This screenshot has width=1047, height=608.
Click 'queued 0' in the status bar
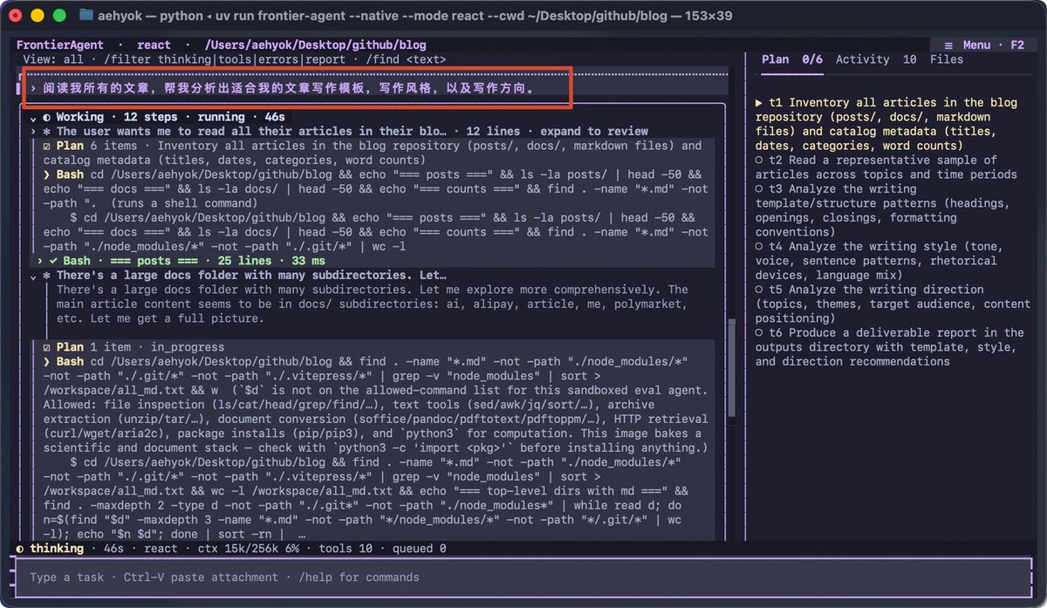[x=420, y=549]
